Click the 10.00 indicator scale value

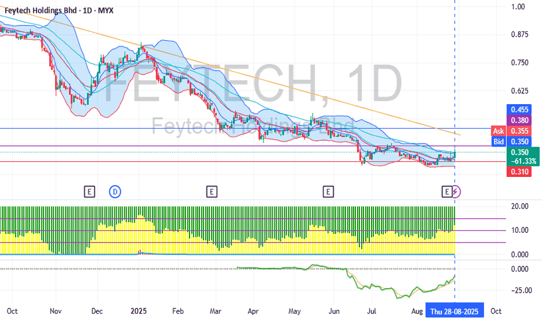point(519,230)
